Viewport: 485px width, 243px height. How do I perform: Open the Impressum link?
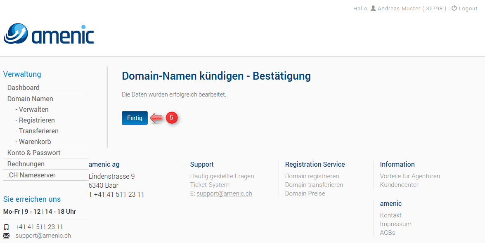(x=395, y=224)
